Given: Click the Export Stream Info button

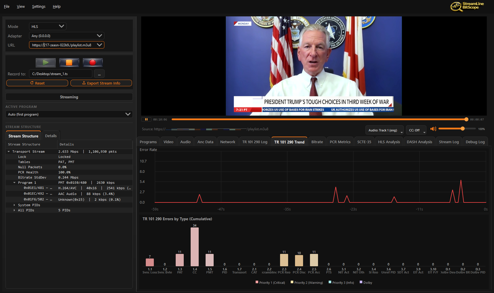Looking at the screenshot, I should 101,83.
